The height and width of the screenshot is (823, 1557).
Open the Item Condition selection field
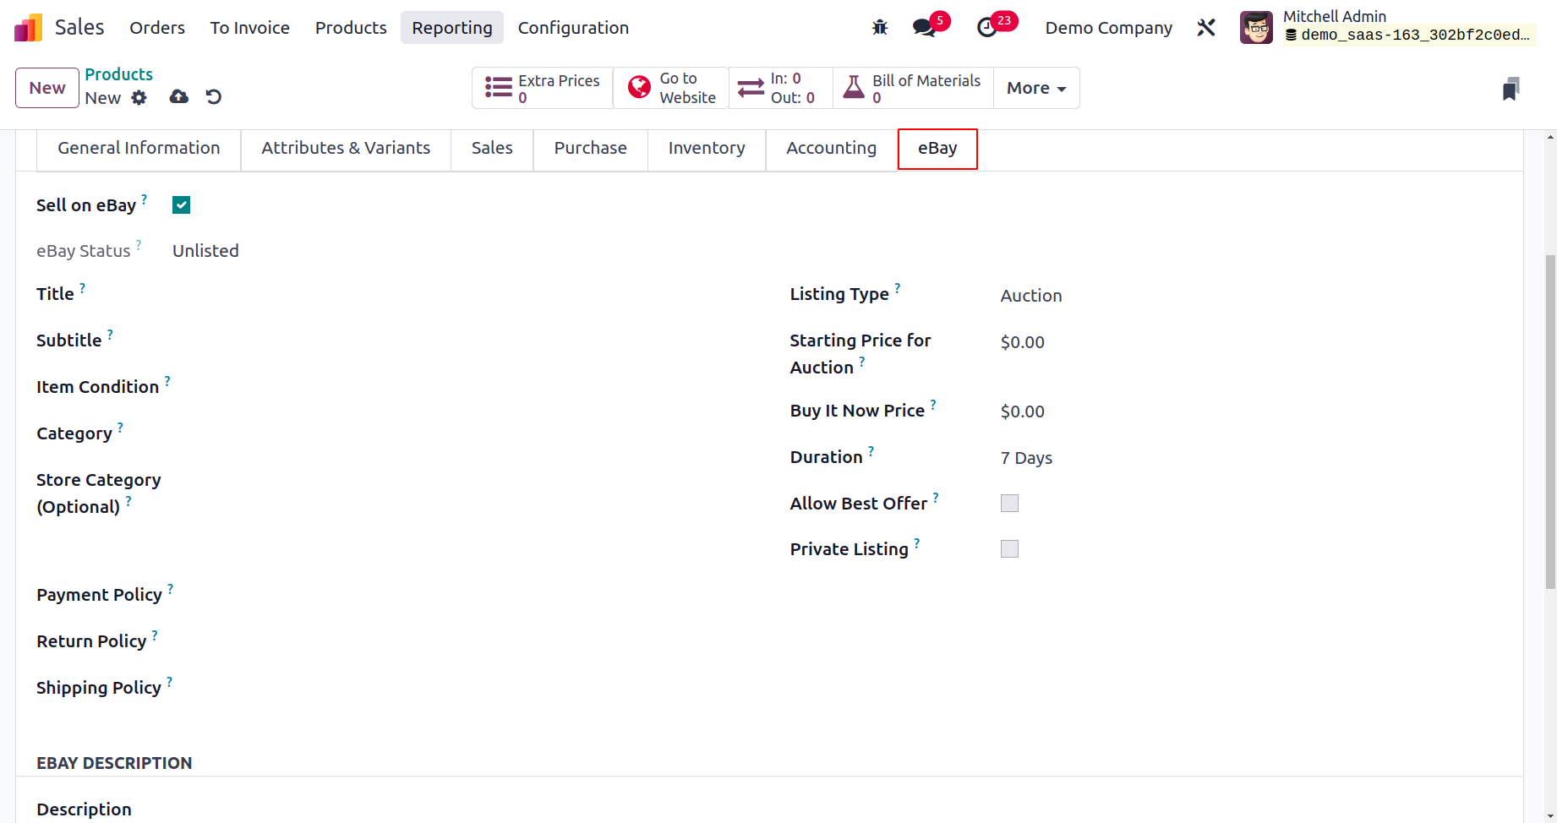pyautogui.click(x=461, y=387)
